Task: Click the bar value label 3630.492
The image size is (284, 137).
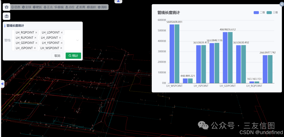Action: pyautogui.click(x=244, y=43)
